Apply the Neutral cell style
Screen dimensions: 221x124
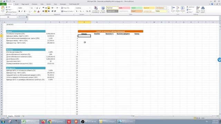pos(149,8)
